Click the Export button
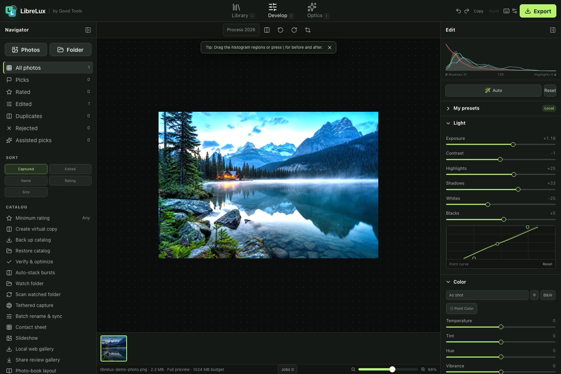This screenshot has height=374, width=561. pos(538,11)
